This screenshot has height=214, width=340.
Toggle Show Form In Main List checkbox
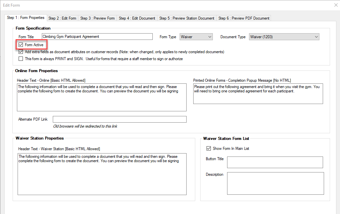209,149
